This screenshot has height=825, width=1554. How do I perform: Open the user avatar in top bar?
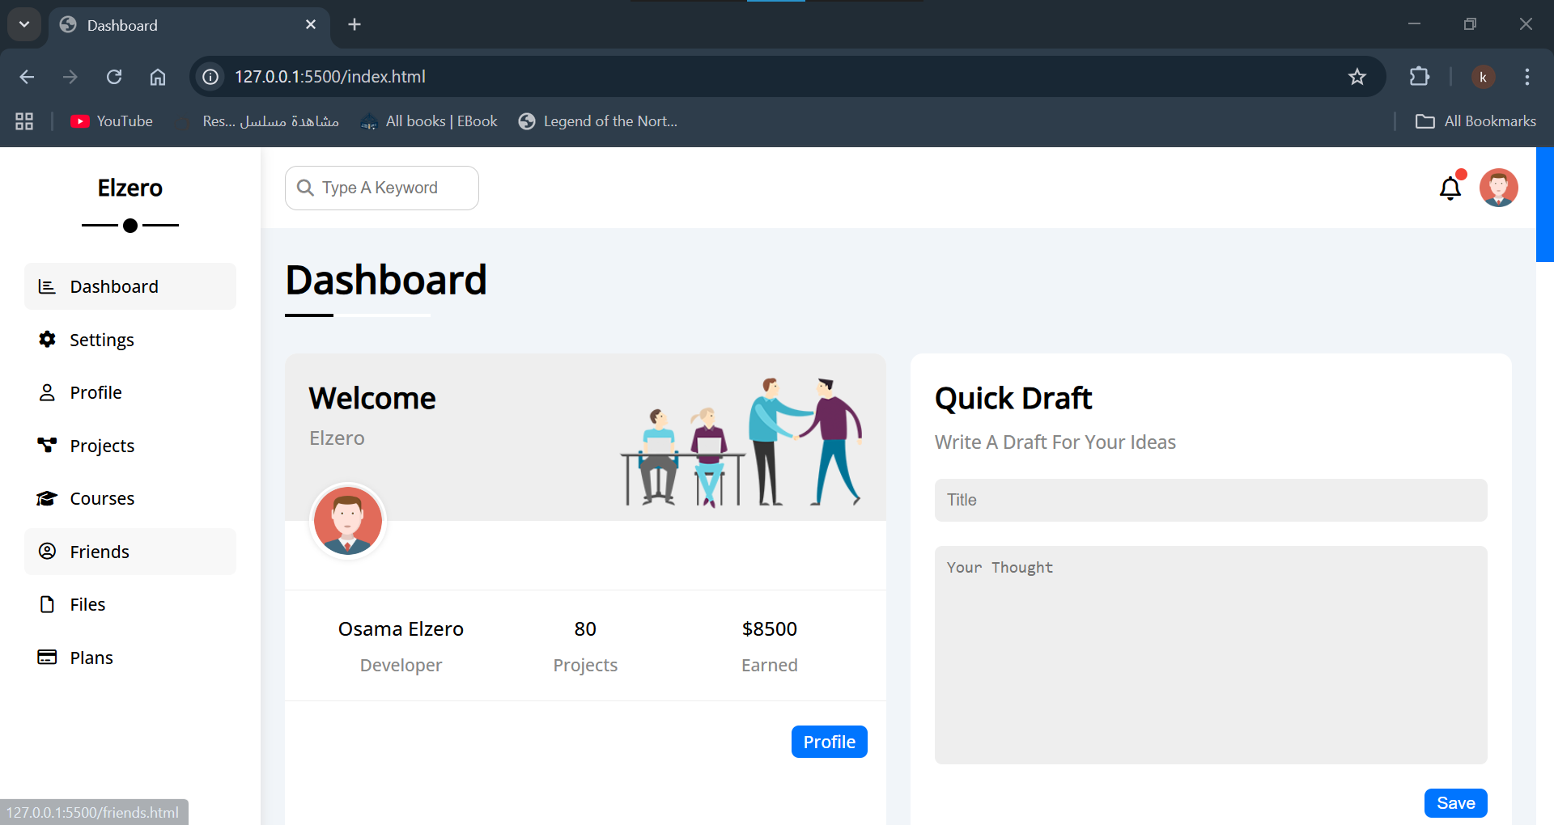(1499, 188)
